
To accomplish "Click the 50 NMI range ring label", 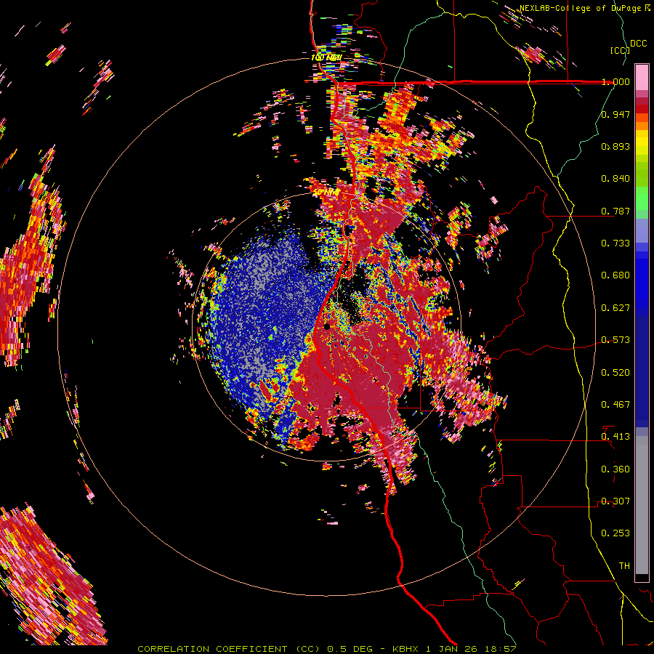I will [326, 193].
